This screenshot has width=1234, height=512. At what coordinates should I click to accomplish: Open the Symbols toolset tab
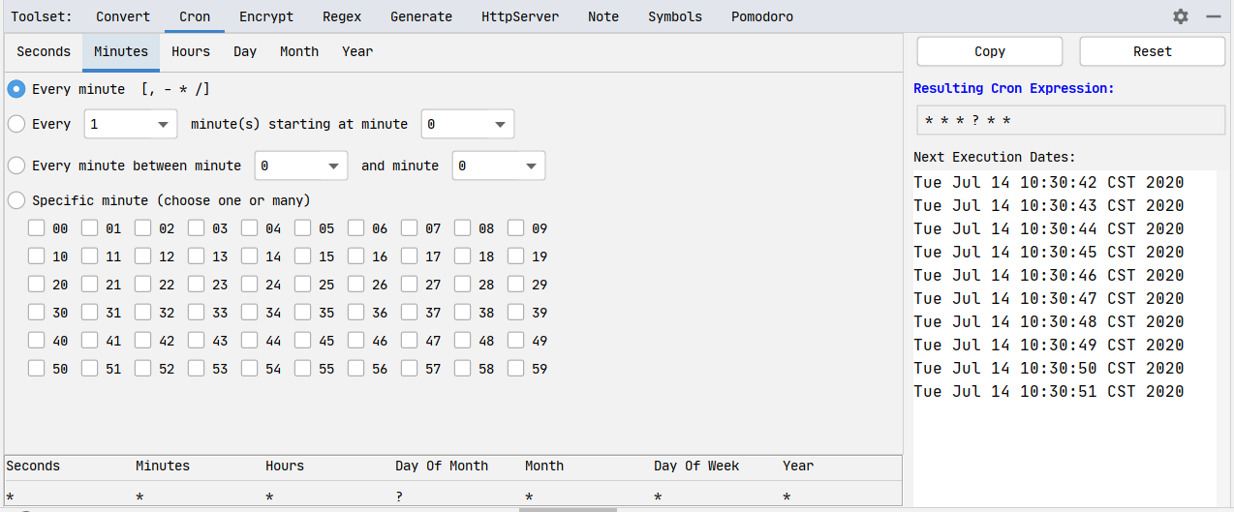[x=675, y=16]
